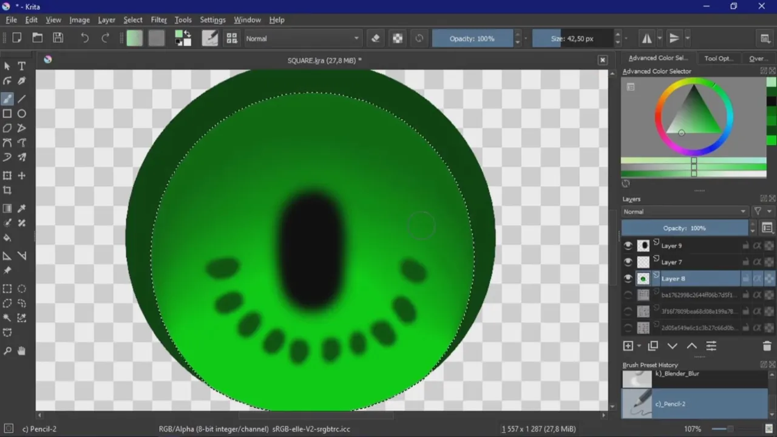Save the document with floppy icon
The width and height of the screenshot is (777, 437).
coord(58,38)
